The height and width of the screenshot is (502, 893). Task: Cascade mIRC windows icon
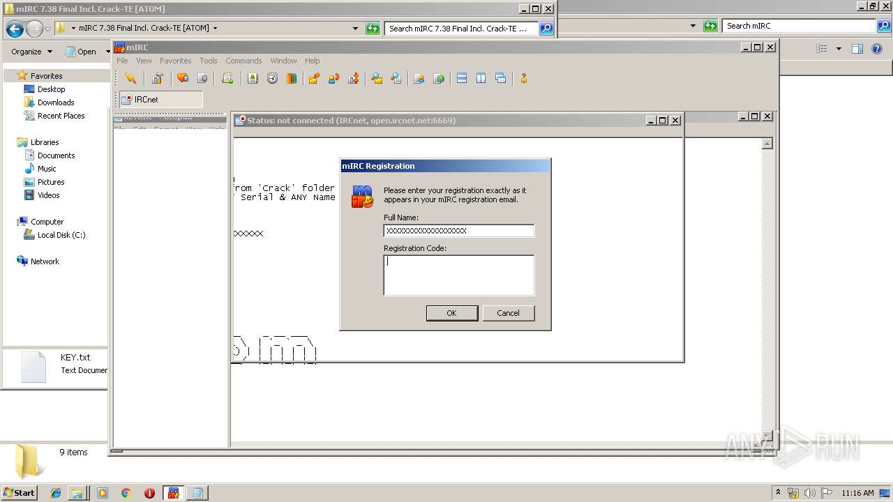tap(501, 78)
